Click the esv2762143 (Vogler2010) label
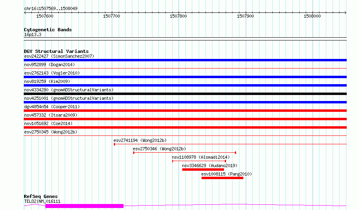Screen dimensions: 358x210 point(52,73)
